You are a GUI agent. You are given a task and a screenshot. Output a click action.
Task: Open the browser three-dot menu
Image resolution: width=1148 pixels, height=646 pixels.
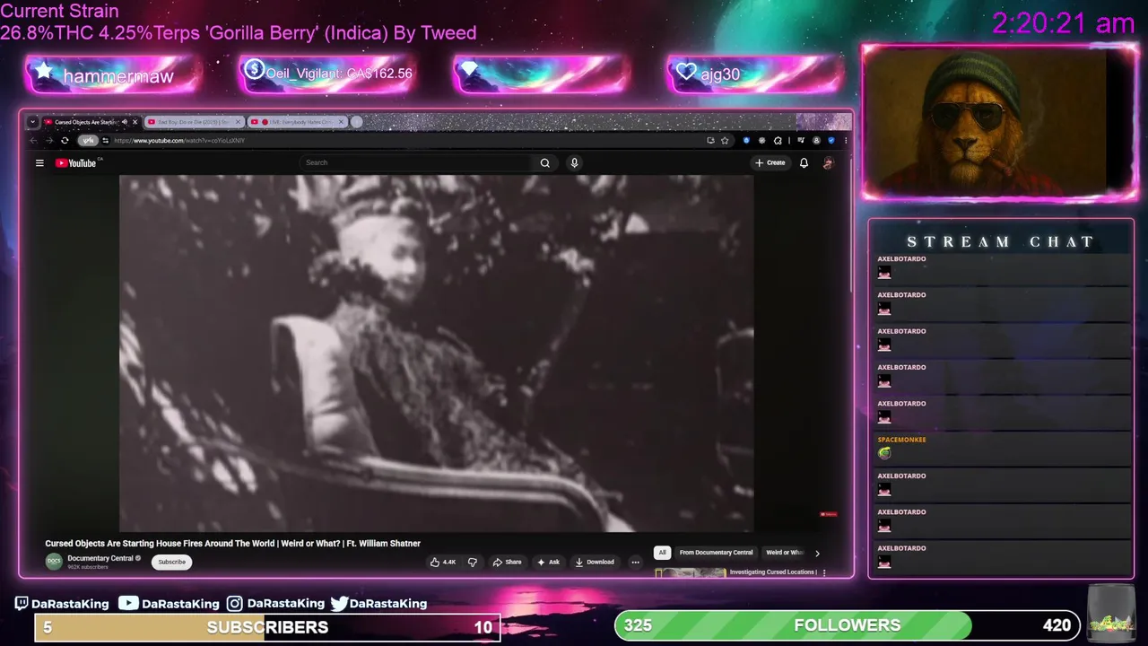845,140
